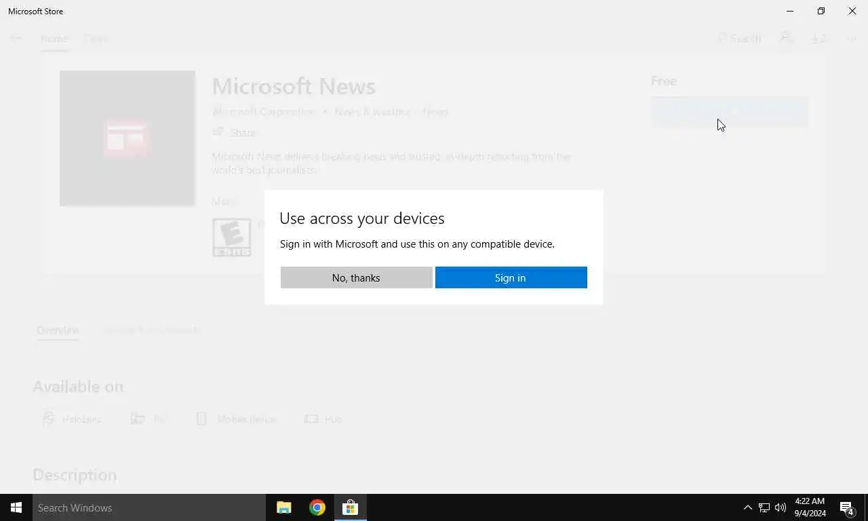Open the See more ellipsis menu
868x521 pixels.
[x=852, y=39]
